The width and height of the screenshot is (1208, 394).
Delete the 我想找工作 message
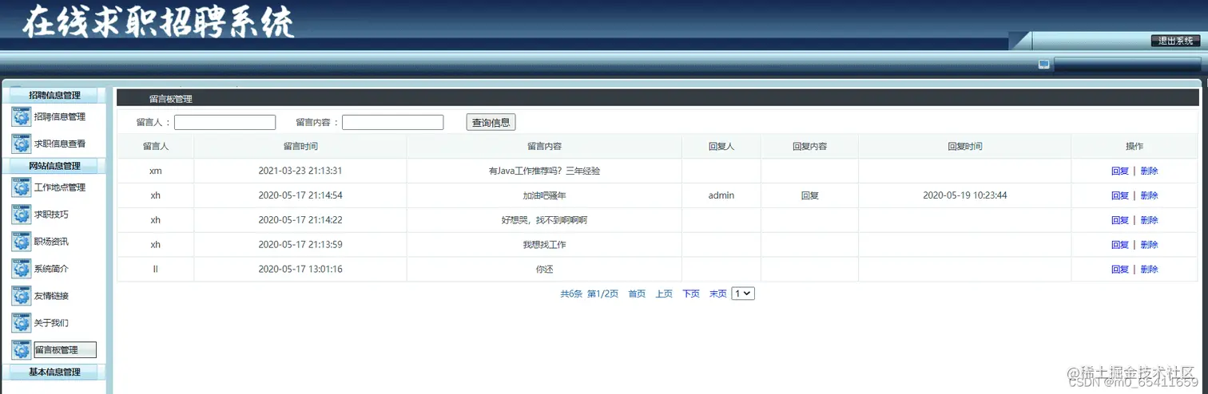1149,245
